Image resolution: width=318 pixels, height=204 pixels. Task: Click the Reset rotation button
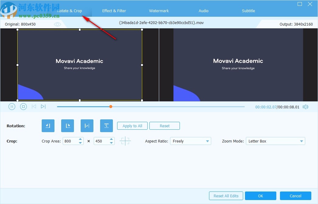[x=164, y=126]
